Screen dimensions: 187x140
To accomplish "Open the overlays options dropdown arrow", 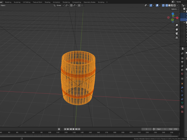I will 160,5.
